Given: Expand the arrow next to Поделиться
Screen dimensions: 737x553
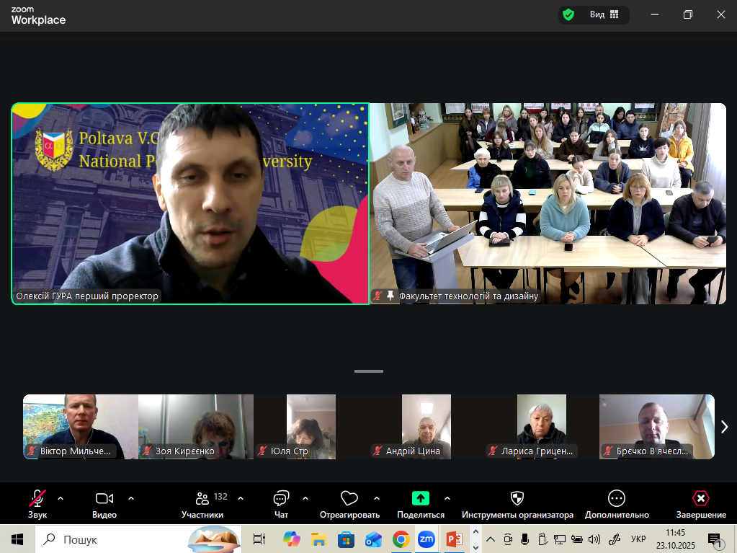Looking at the screenshot, I should point(447,498).
